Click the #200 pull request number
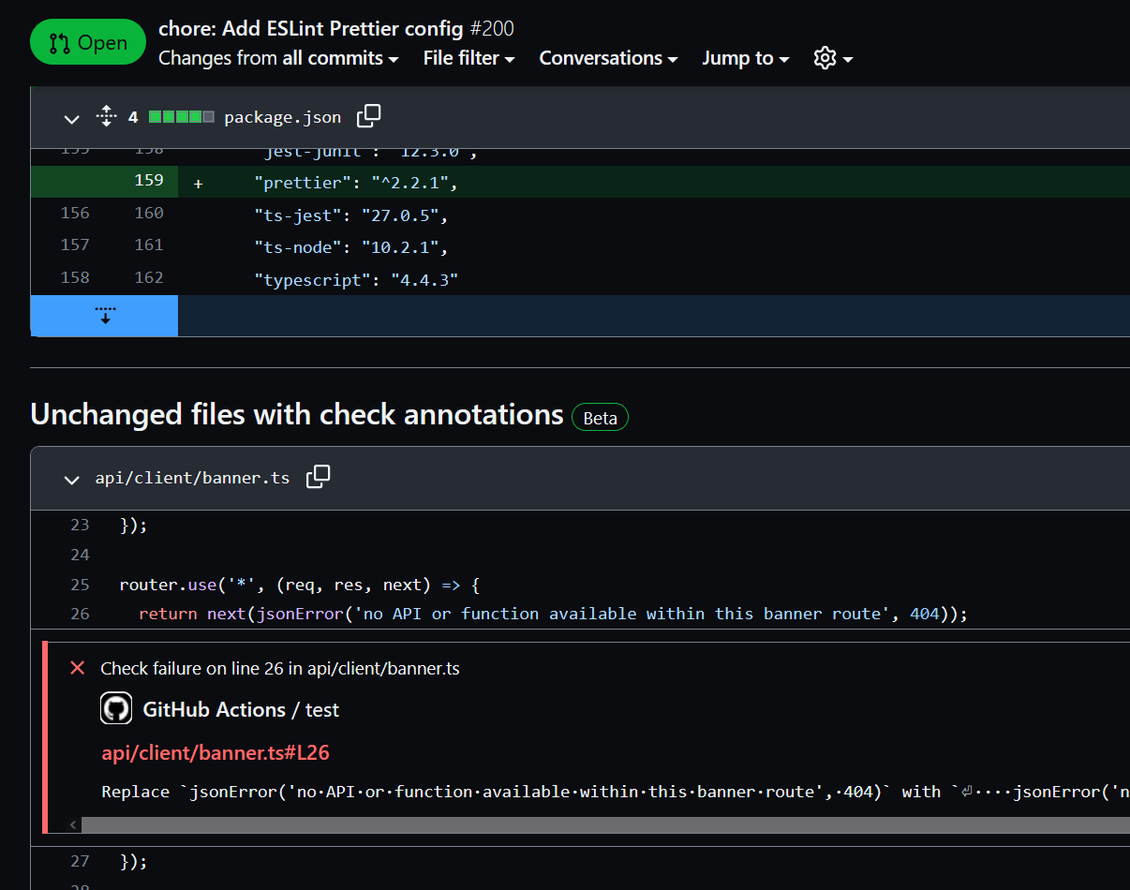The image size is (1130, 890). (491, 28)
